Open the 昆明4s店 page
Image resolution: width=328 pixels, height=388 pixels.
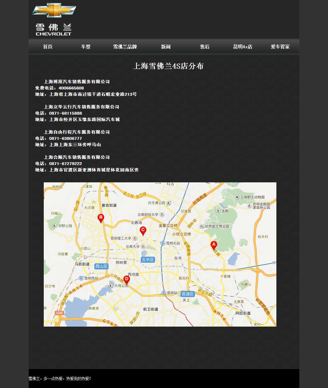pos(243,47)
